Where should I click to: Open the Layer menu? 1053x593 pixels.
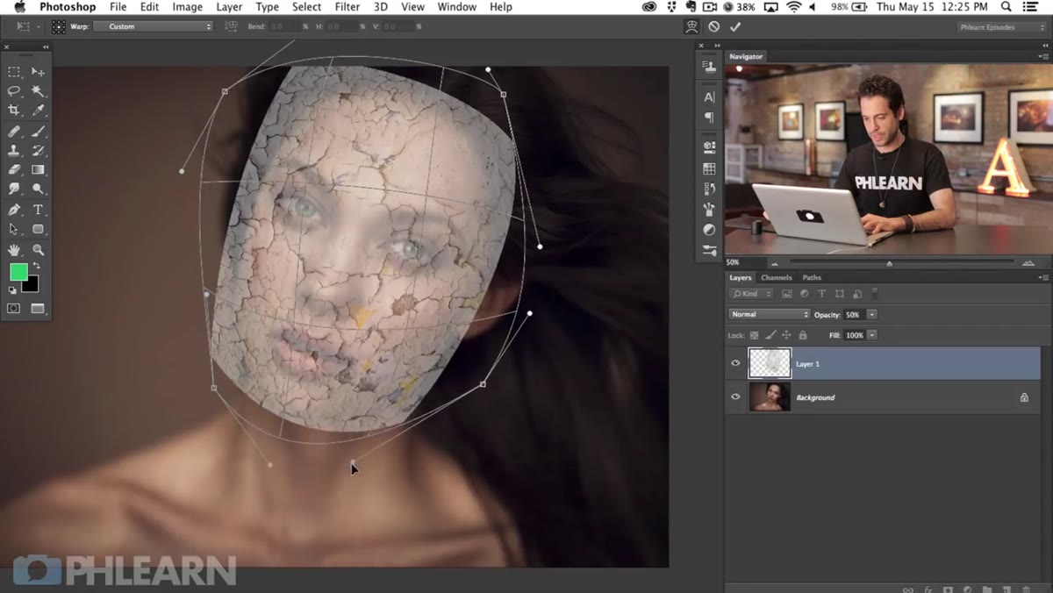point(229,7)
